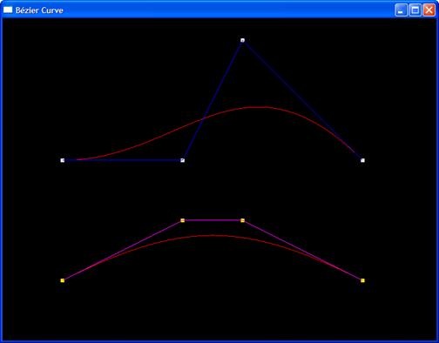
Task: Click the lower red Bézier curve crest
Action: point(213,235)
